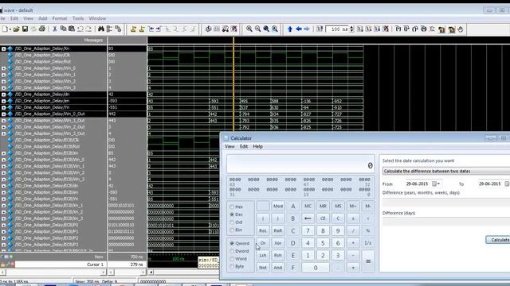Open the Add menu in wave window
This screenshot has height=286, width=510.
pyautogui.click(x=42, y=18)
